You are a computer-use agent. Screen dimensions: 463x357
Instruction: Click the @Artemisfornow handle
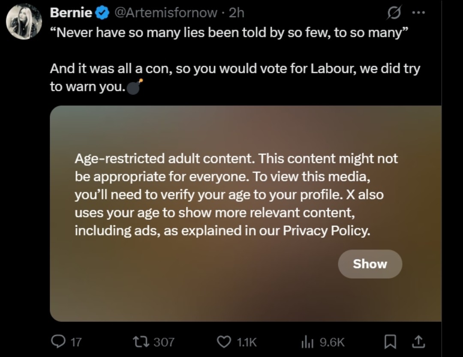pos(165,13)
